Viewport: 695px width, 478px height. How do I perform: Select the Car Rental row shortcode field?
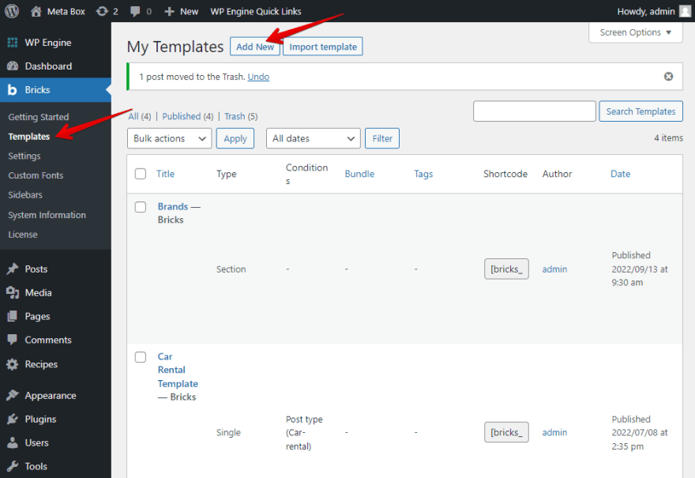click(506, 432)
